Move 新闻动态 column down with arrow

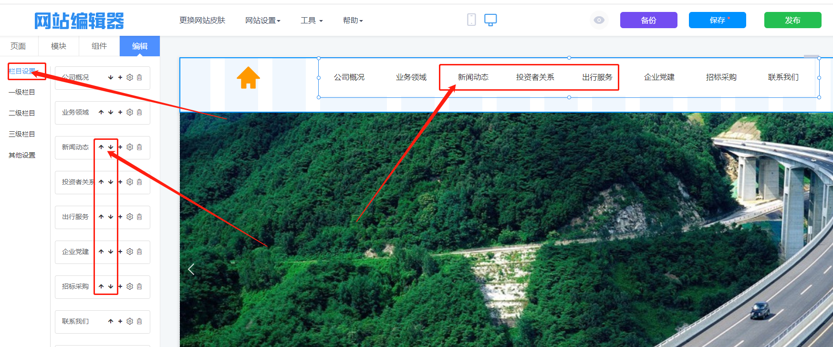[111, 147]
